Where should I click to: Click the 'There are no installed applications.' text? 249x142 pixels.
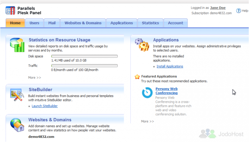point(168,58)
